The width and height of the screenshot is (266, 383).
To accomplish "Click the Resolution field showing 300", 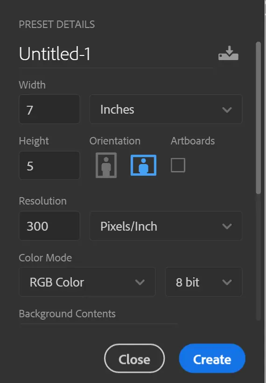I will (x=49, y=226).
